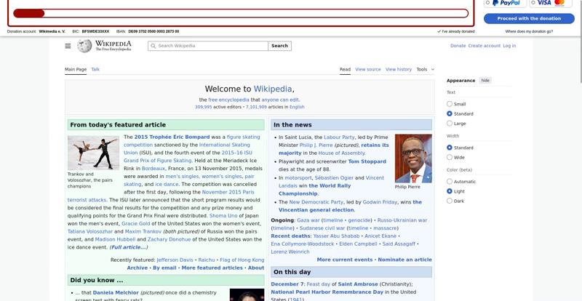Click the donation progress bar

240,13
